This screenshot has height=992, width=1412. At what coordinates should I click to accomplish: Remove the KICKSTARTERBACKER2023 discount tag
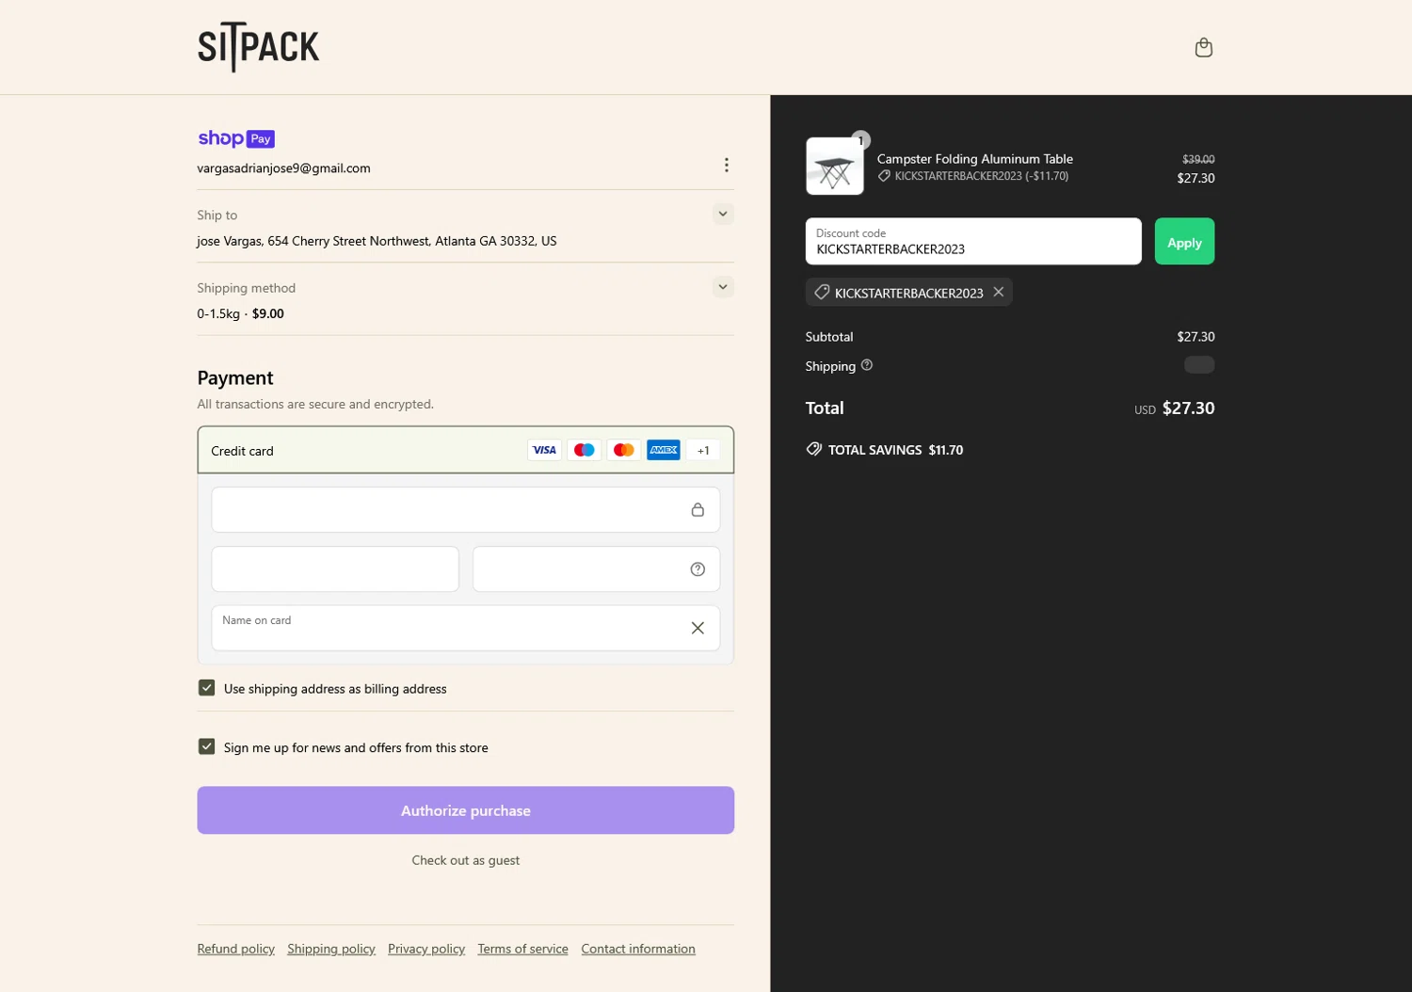click(x=999, y=292)
